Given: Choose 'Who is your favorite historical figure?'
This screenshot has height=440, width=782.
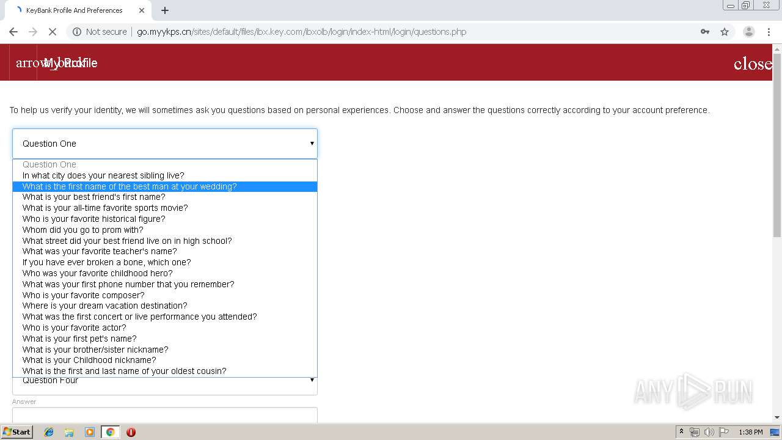Looking at the screenshot, I should [165, 219].
